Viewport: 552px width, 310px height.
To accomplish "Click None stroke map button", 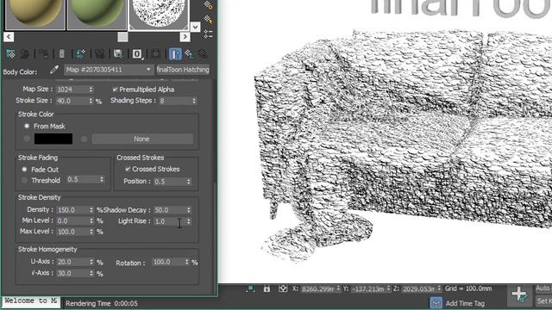I will click(142, 139).
